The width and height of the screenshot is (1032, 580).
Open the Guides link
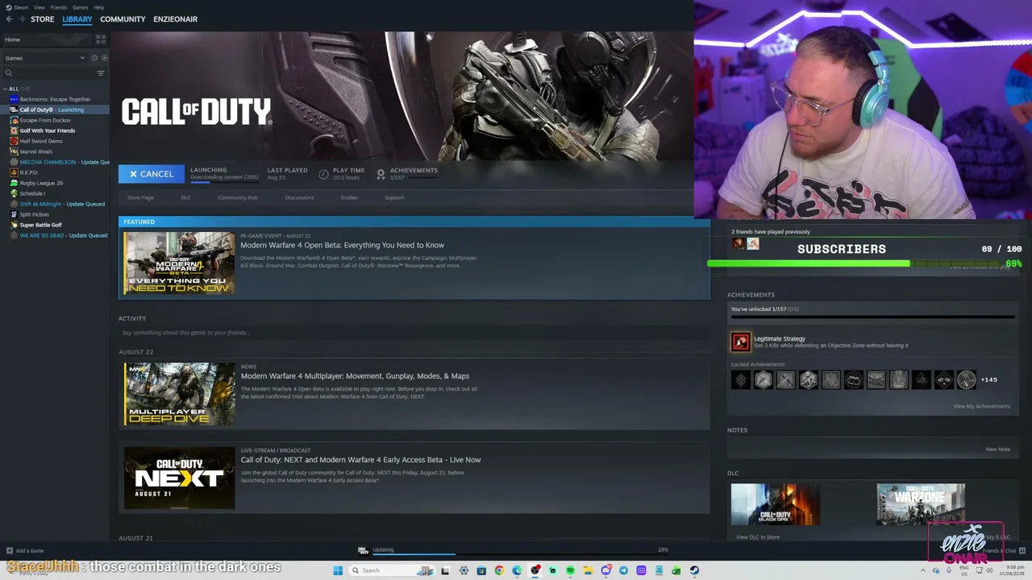349,197
